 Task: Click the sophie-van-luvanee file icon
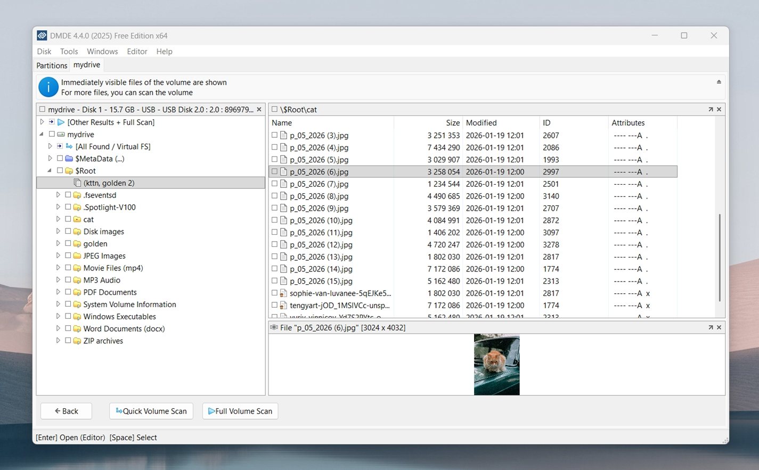click(x=283, y=293)
